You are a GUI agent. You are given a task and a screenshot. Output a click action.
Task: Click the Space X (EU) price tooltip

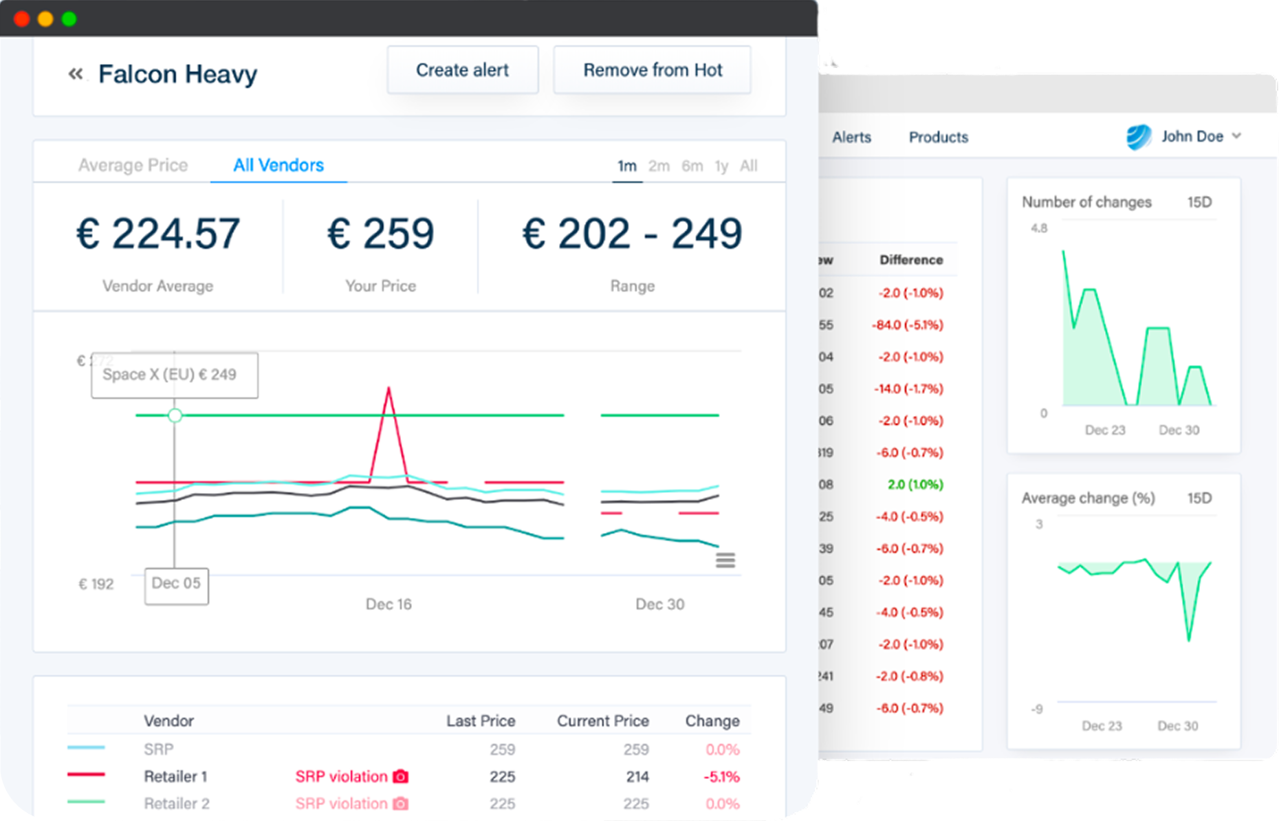pyautogui.click(x=174, y=375)
